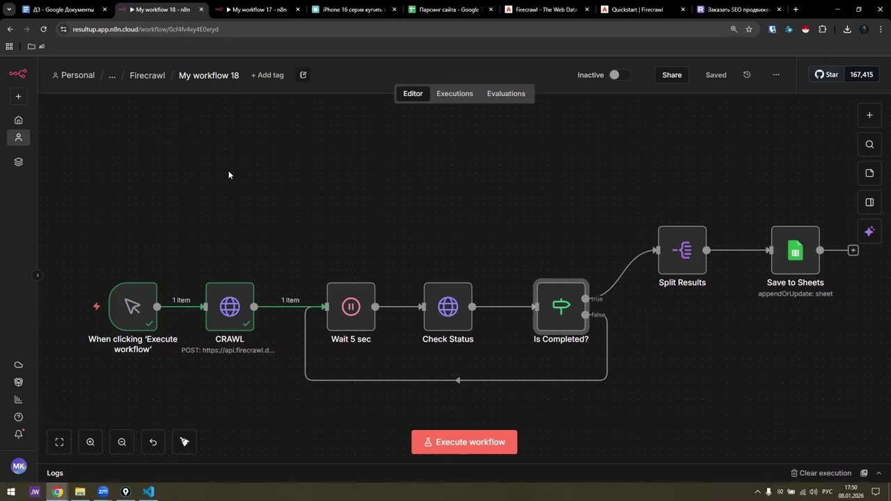Switch to the Executions tab
The height and width of the screenshot is (501, 891).
click(x=455, y=93)
